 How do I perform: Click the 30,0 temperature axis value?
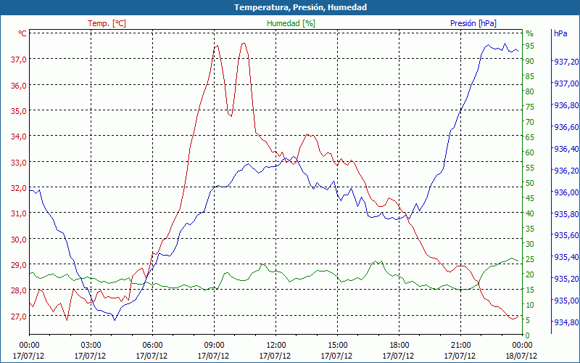point(18,240)
